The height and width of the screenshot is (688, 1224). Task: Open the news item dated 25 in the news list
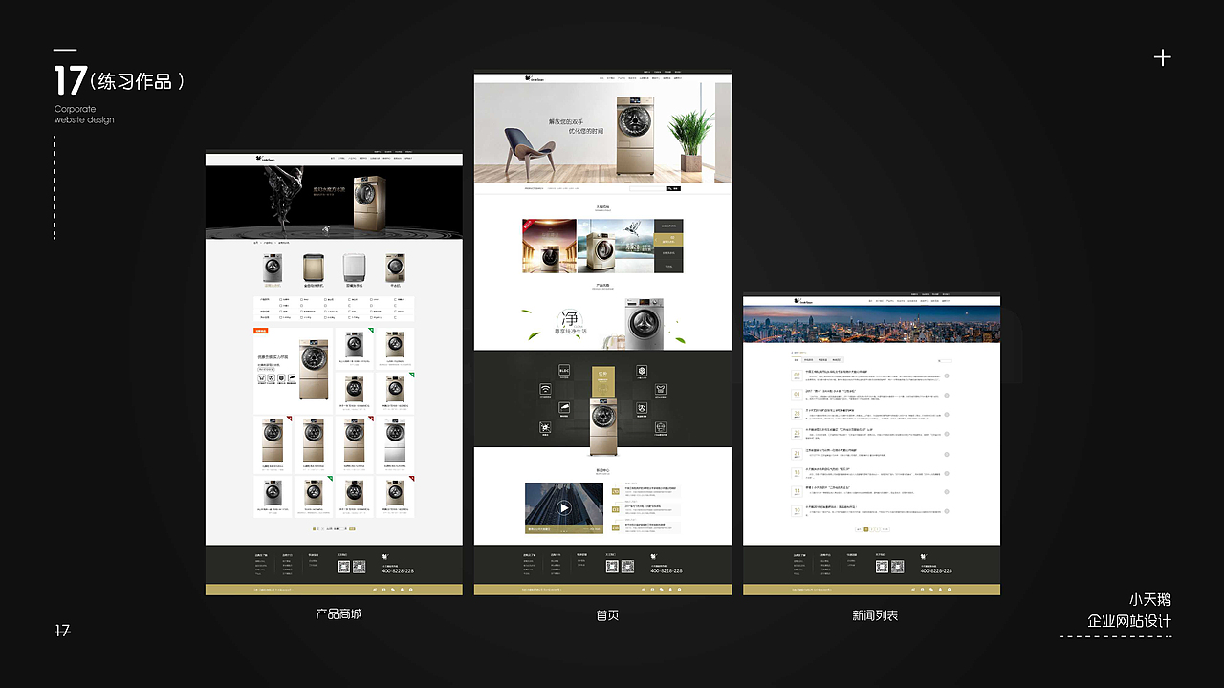pyautogui.click(x=870, y=434)
